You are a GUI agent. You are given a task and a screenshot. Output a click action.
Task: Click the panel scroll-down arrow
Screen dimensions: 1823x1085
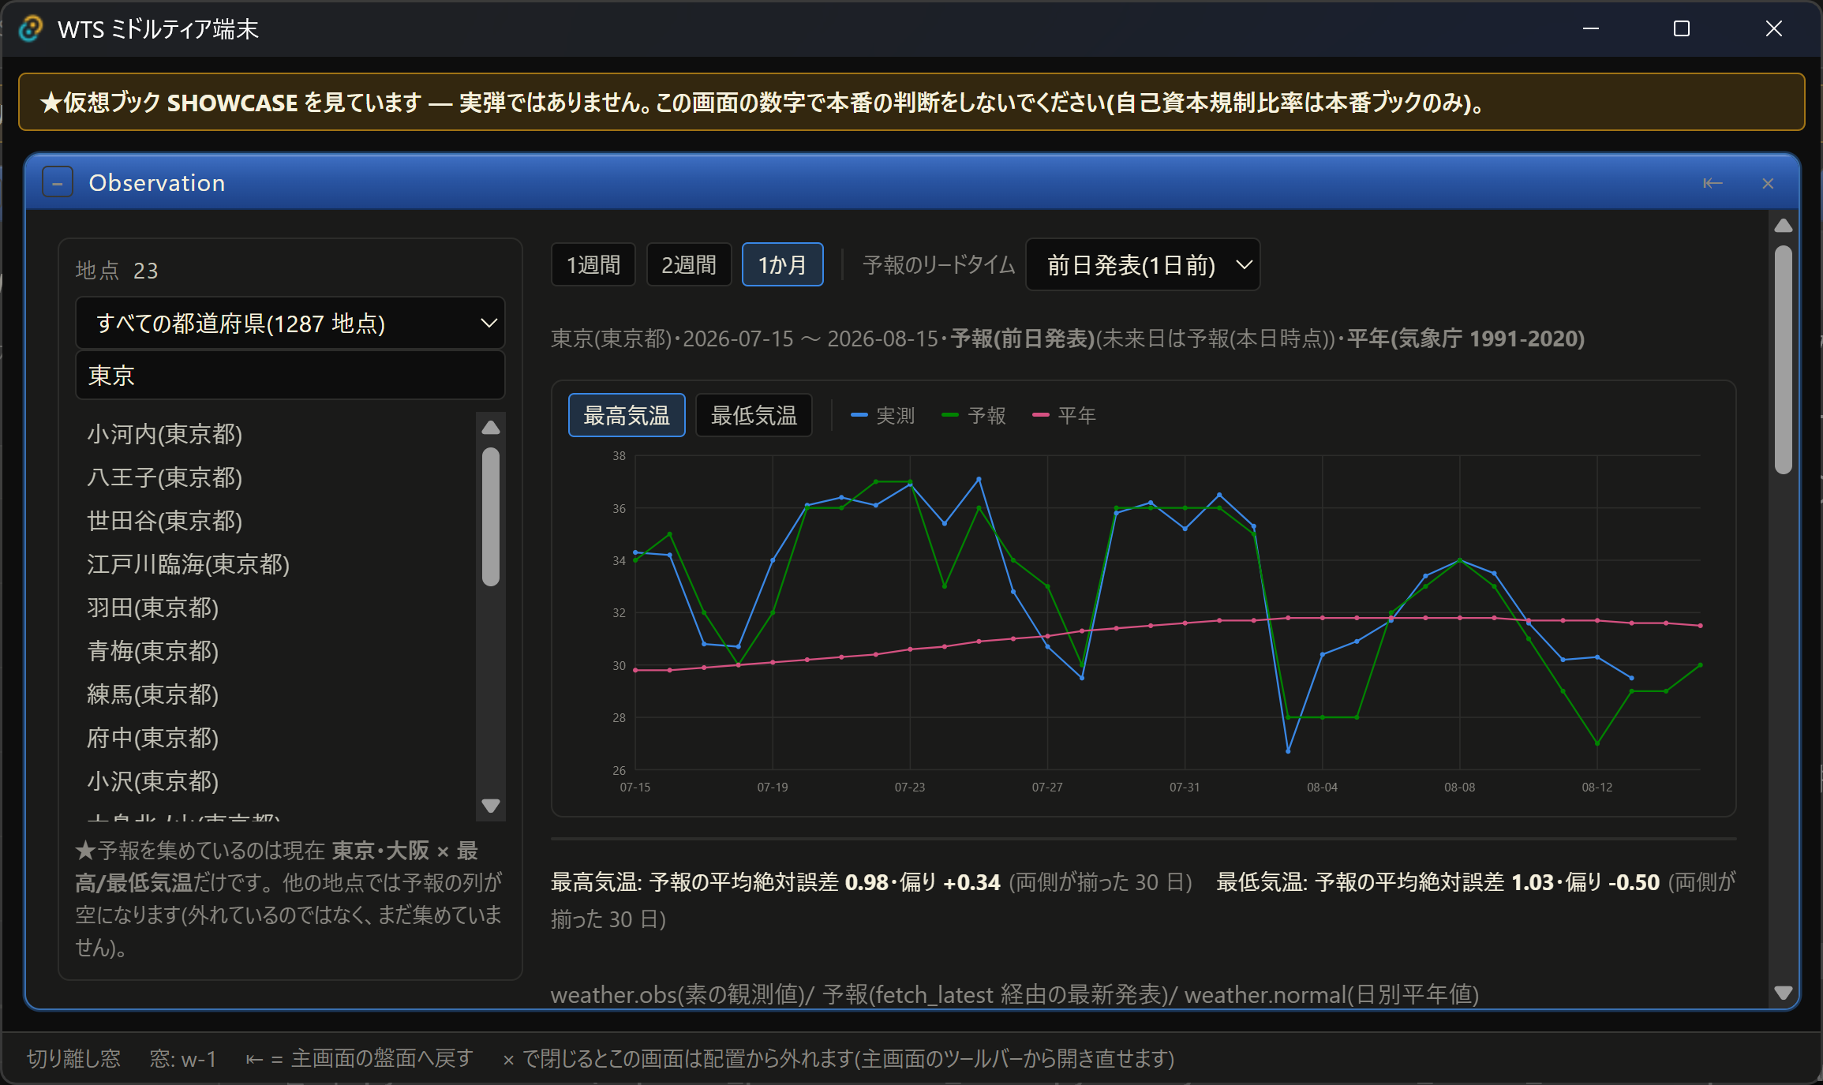[x=1784, y=993]
